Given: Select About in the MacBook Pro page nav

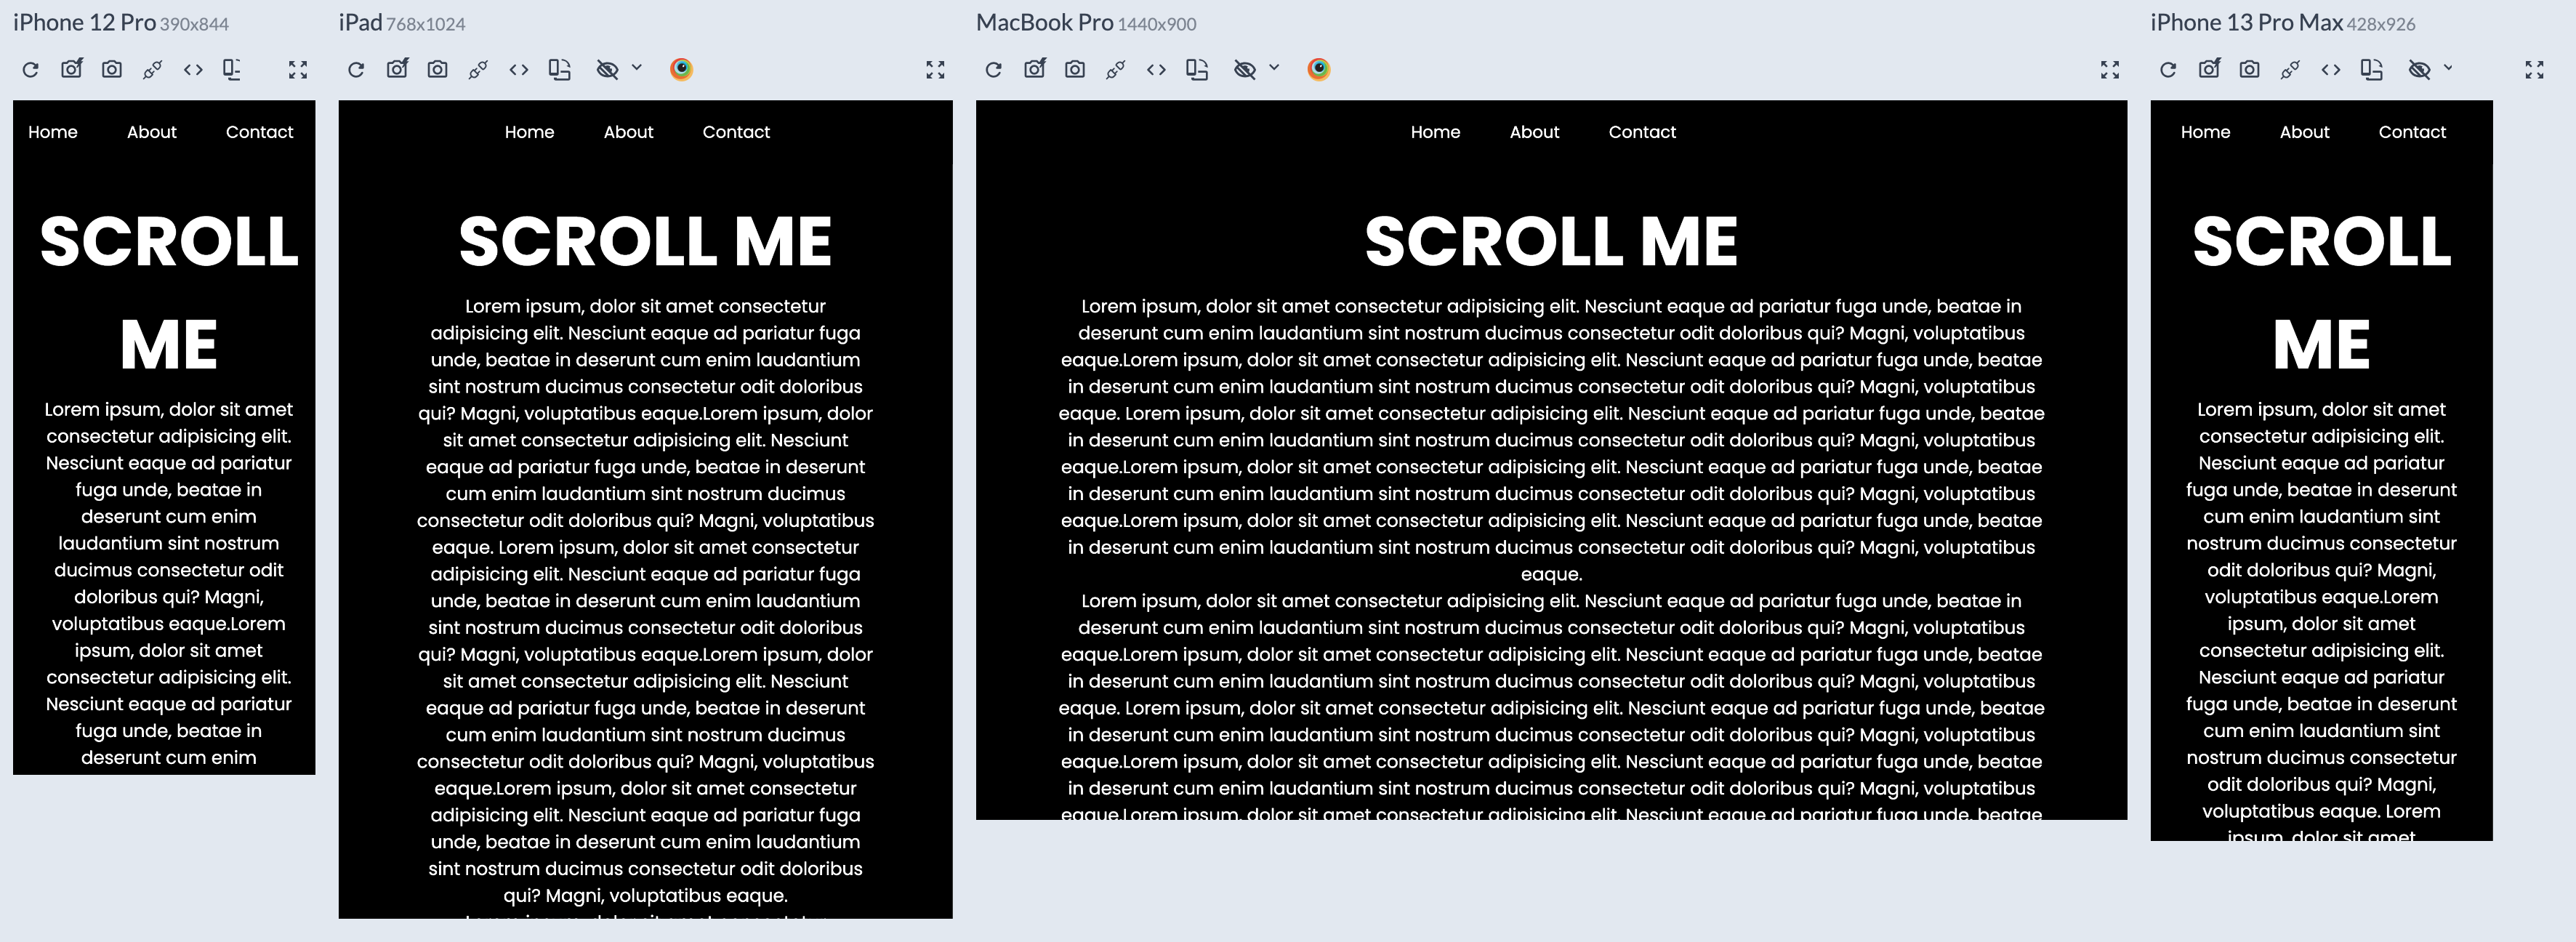Looking at the screenshot, I should click(x=1534, y=132).
